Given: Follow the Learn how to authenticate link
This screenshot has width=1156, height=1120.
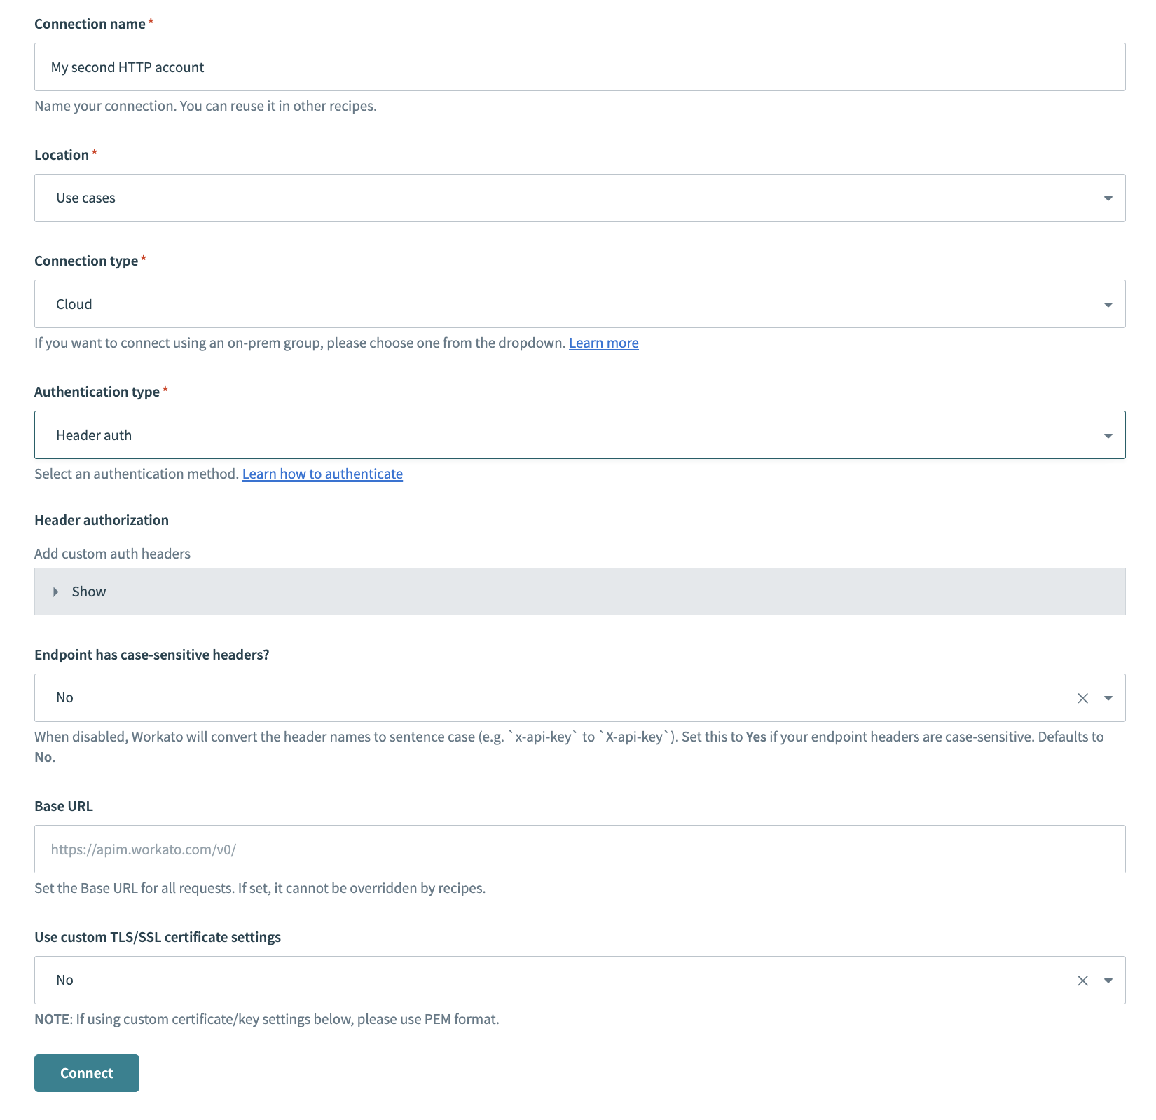Looking at the screenshot, I should pyautogui.click(x=322, y=474).
